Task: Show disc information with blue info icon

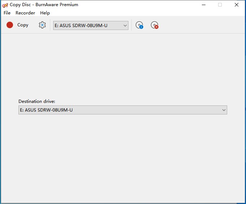Action: tap(139, 25)
